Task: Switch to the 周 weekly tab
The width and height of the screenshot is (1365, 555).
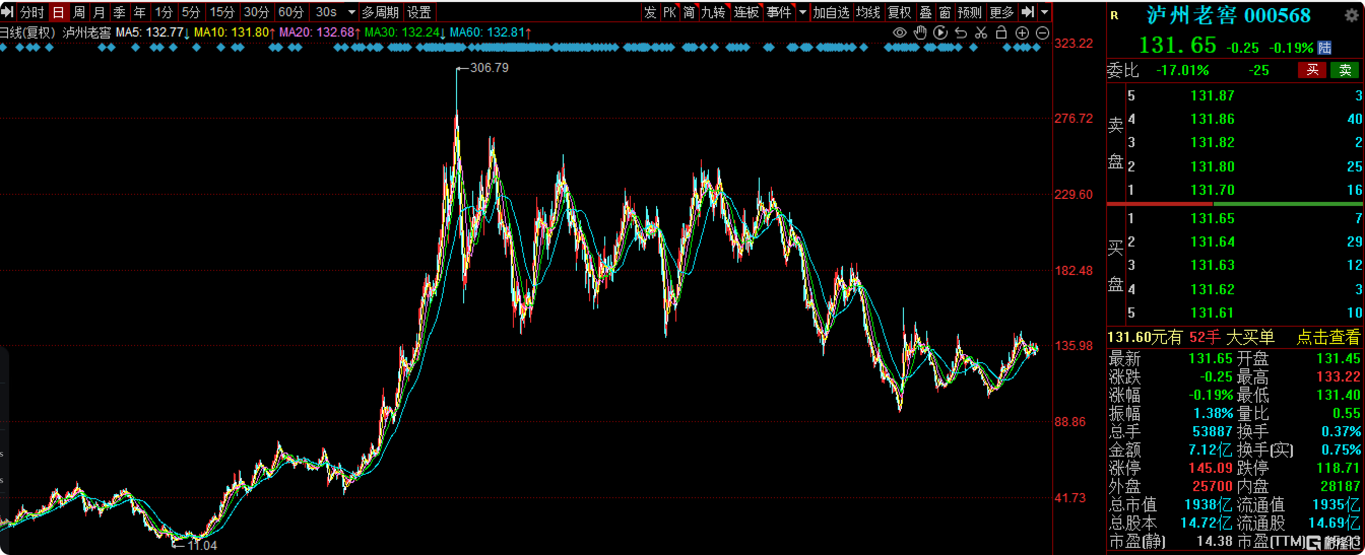Action: click(x=79, y=12)
